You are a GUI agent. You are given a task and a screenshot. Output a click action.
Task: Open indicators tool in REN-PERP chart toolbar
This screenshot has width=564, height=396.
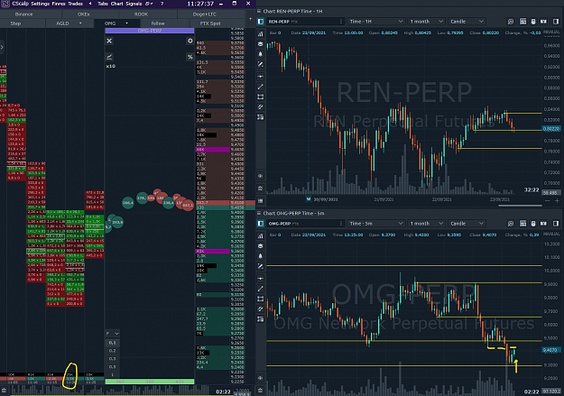point(261,34)
